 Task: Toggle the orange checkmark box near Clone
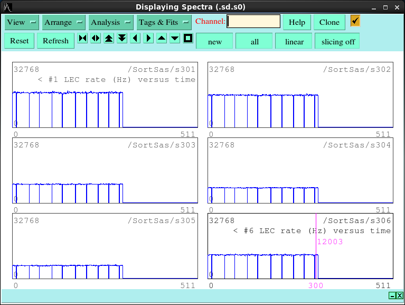pyautogui.click(x=355, y=21)
